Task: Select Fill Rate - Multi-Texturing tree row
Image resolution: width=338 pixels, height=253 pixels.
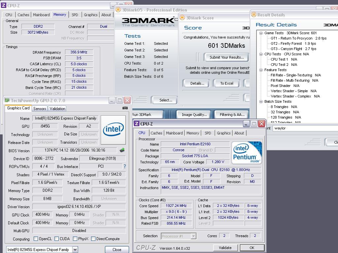Action: (294, 80)
